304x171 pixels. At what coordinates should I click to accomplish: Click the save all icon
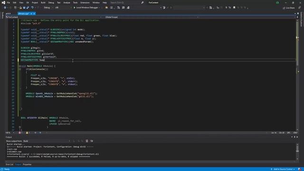28,8
